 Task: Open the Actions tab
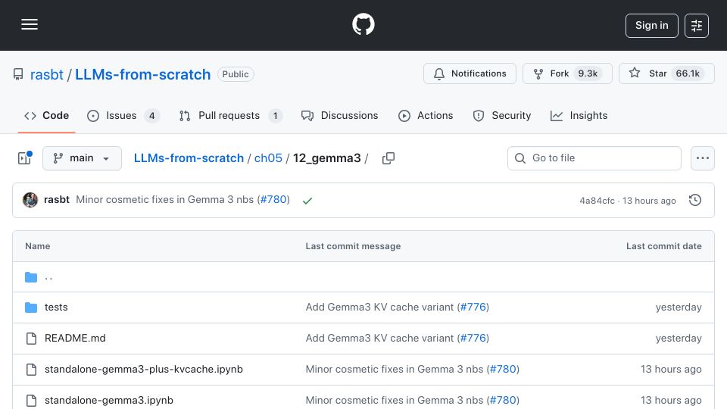[x=426, y=115]
